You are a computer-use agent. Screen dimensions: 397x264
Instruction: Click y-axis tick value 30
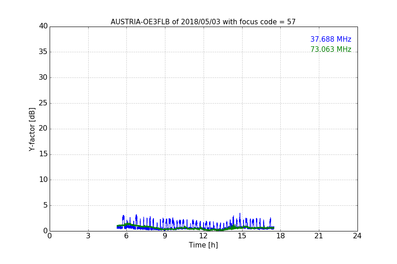pyautogui.click(x=43, y=77)
